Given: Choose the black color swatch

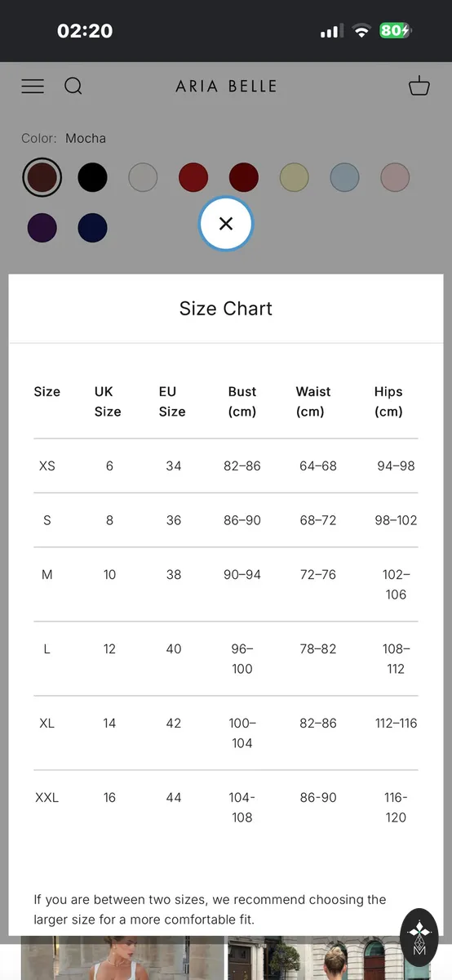Looking at the screenshot, I should pos(92,177).
